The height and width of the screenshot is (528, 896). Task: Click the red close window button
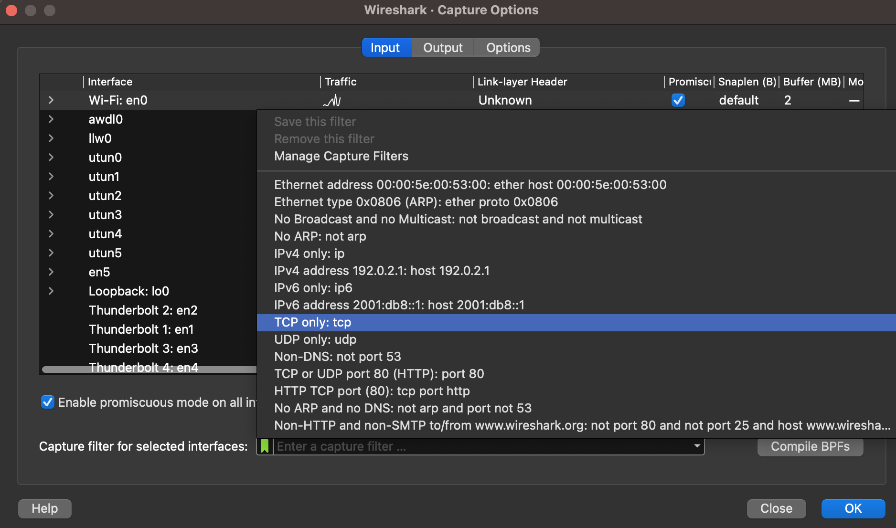(x=11, y=10)
